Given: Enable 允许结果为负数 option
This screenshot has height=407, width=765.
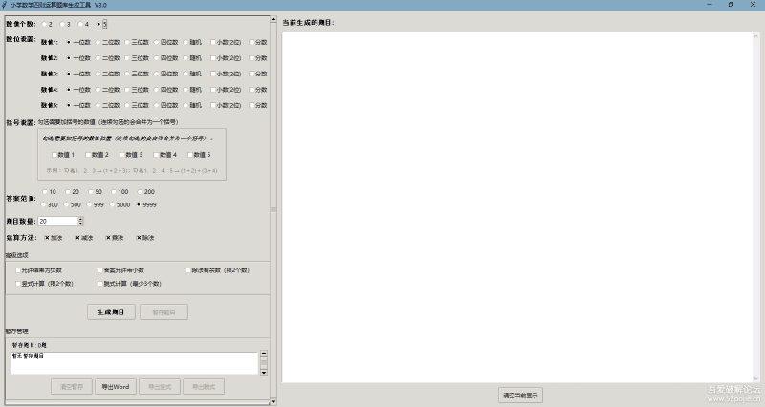Looking at the screenshot, I should [38, 270].
